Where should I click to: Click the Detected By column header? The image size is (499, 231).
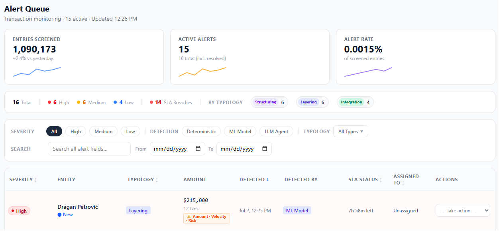[x=301, y=180]
